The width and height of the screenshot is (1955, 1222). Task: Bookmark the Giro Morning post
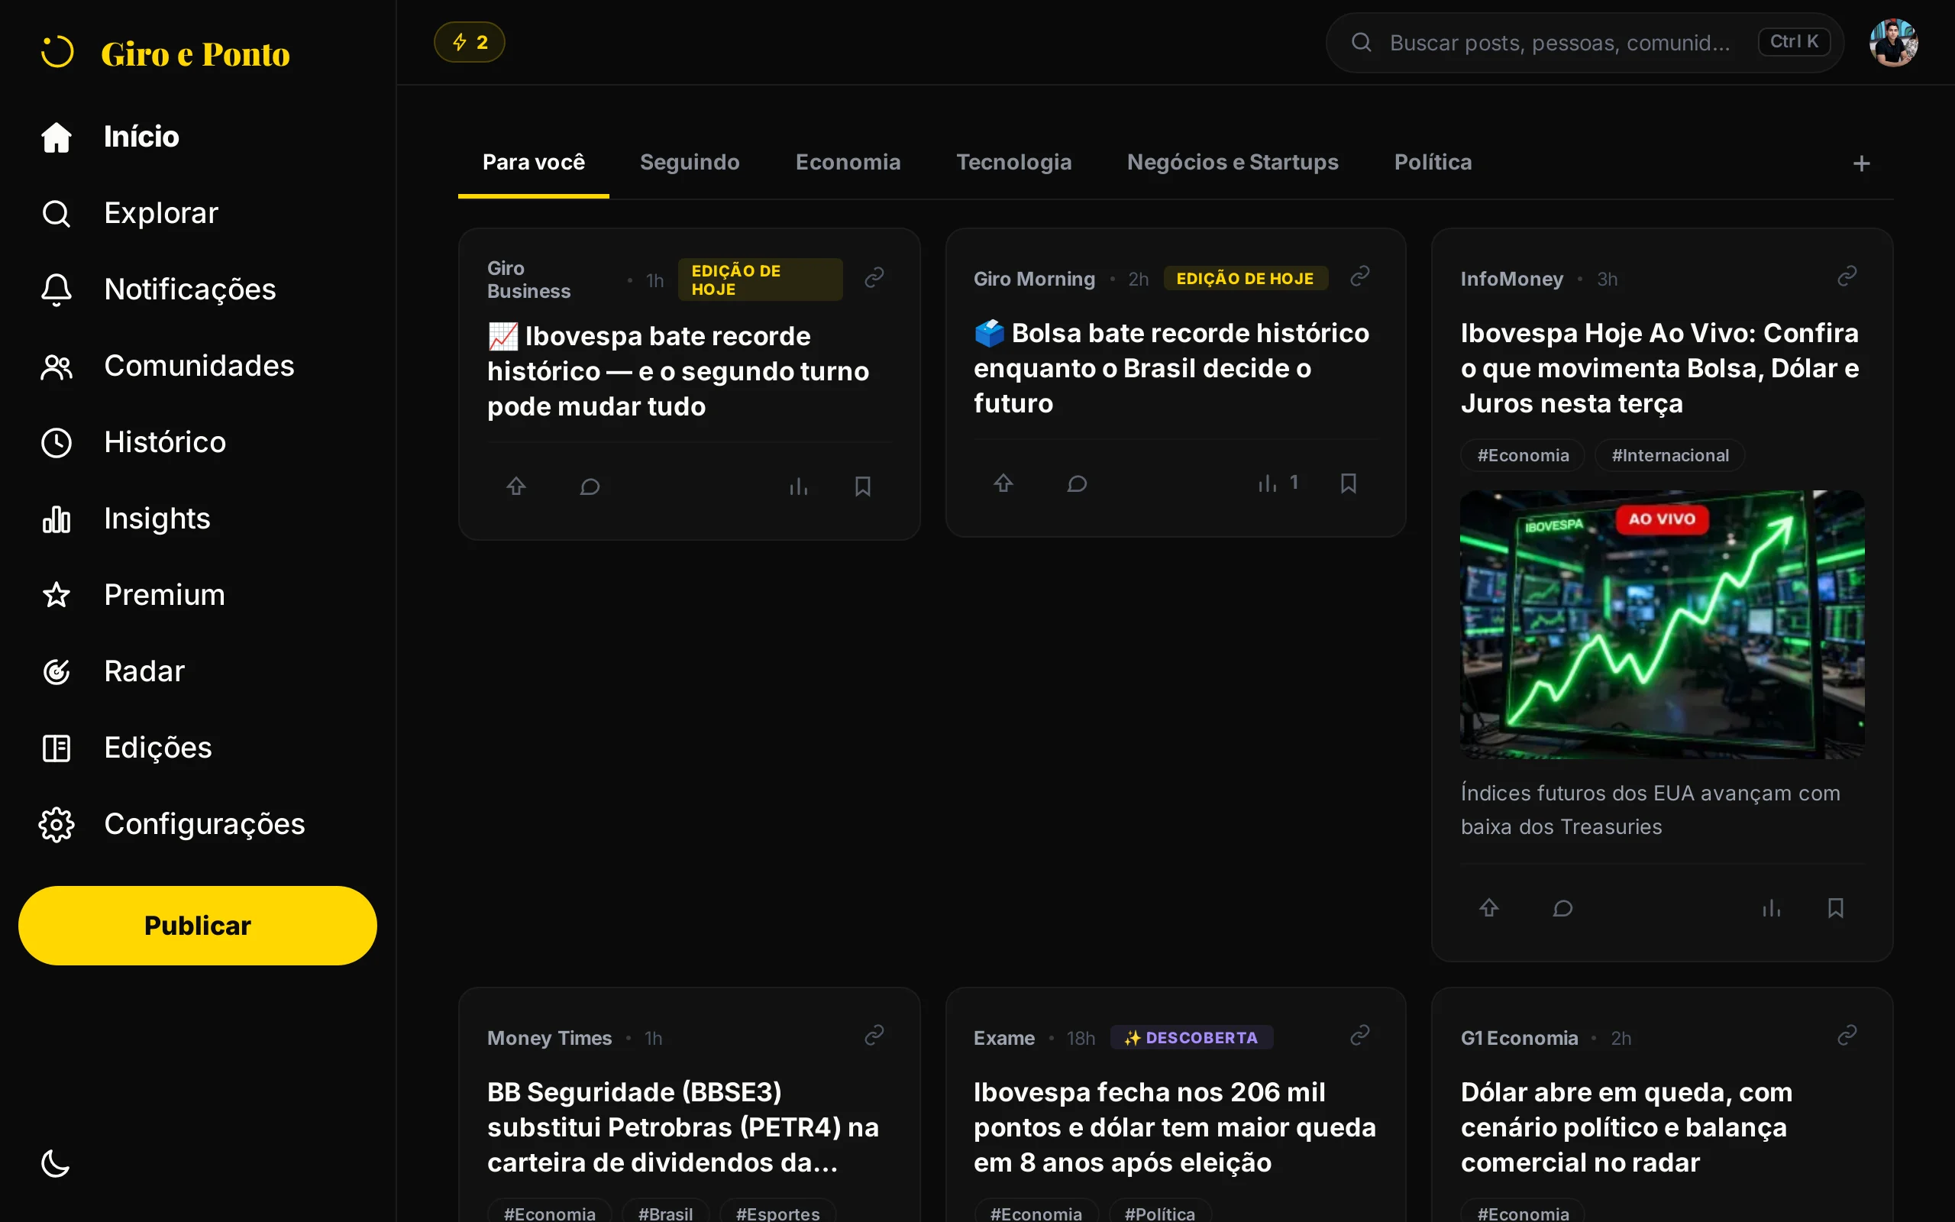tap(1349, 483)
